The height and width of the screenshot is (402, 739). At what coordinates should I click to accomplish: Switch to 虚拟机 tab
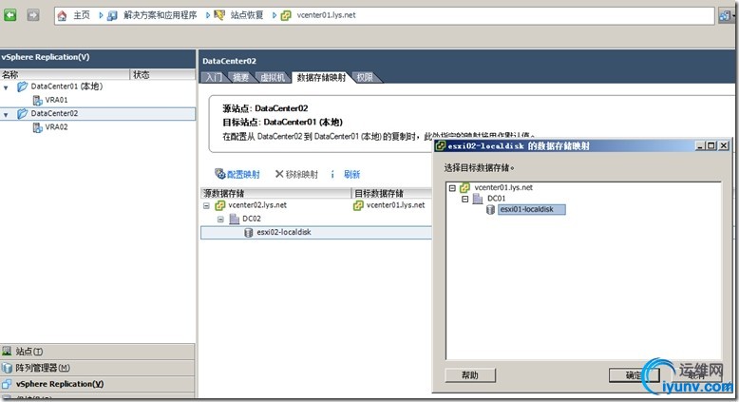[x=273, y=77]
